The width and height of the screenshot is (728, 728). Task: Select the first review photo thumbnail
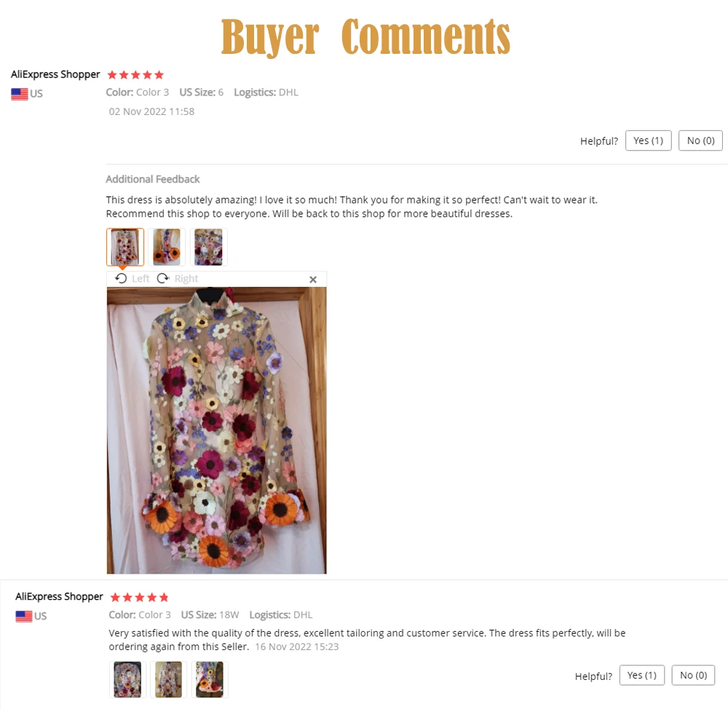tap(125, 247)
